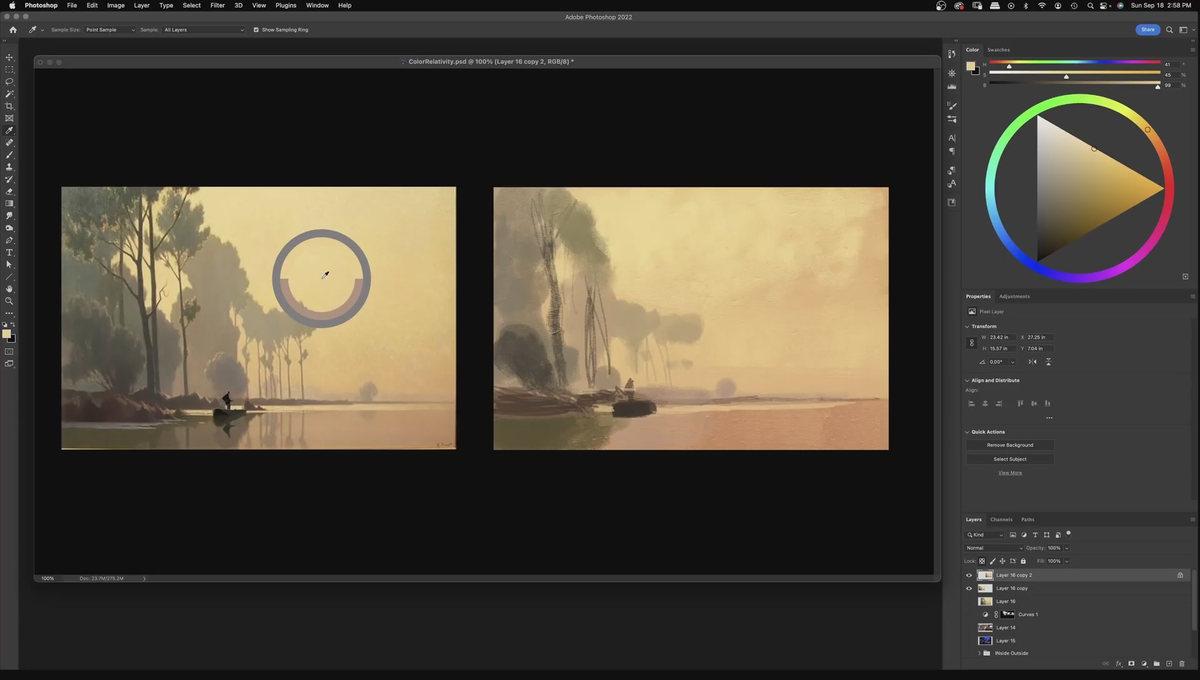The height and width of the screenshot is (680, 1200).
Task: Click the View More link
Action: (x=1010, y=473)
